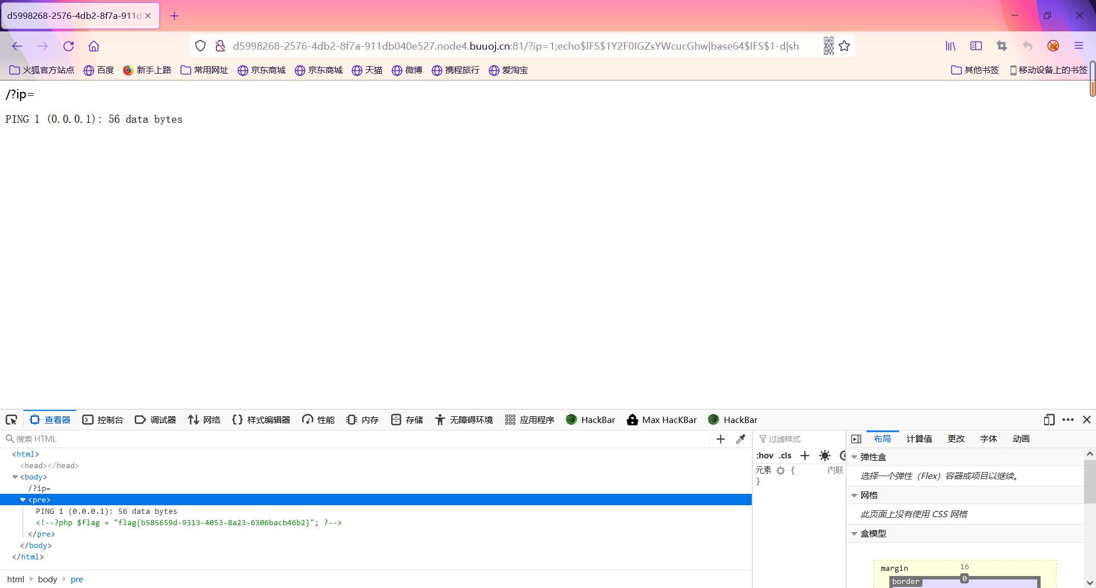Open the Firefox application menu
This screenshot has width=1096, height=588.
(x=1079, y=46)
